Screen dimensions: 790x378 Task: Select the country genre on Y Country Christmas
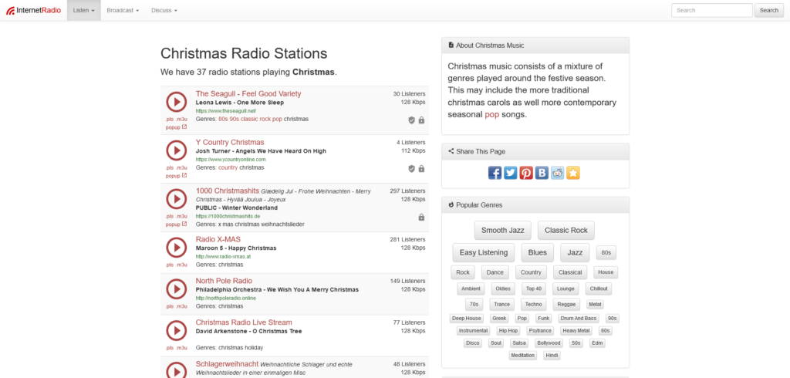click(228, 167)
